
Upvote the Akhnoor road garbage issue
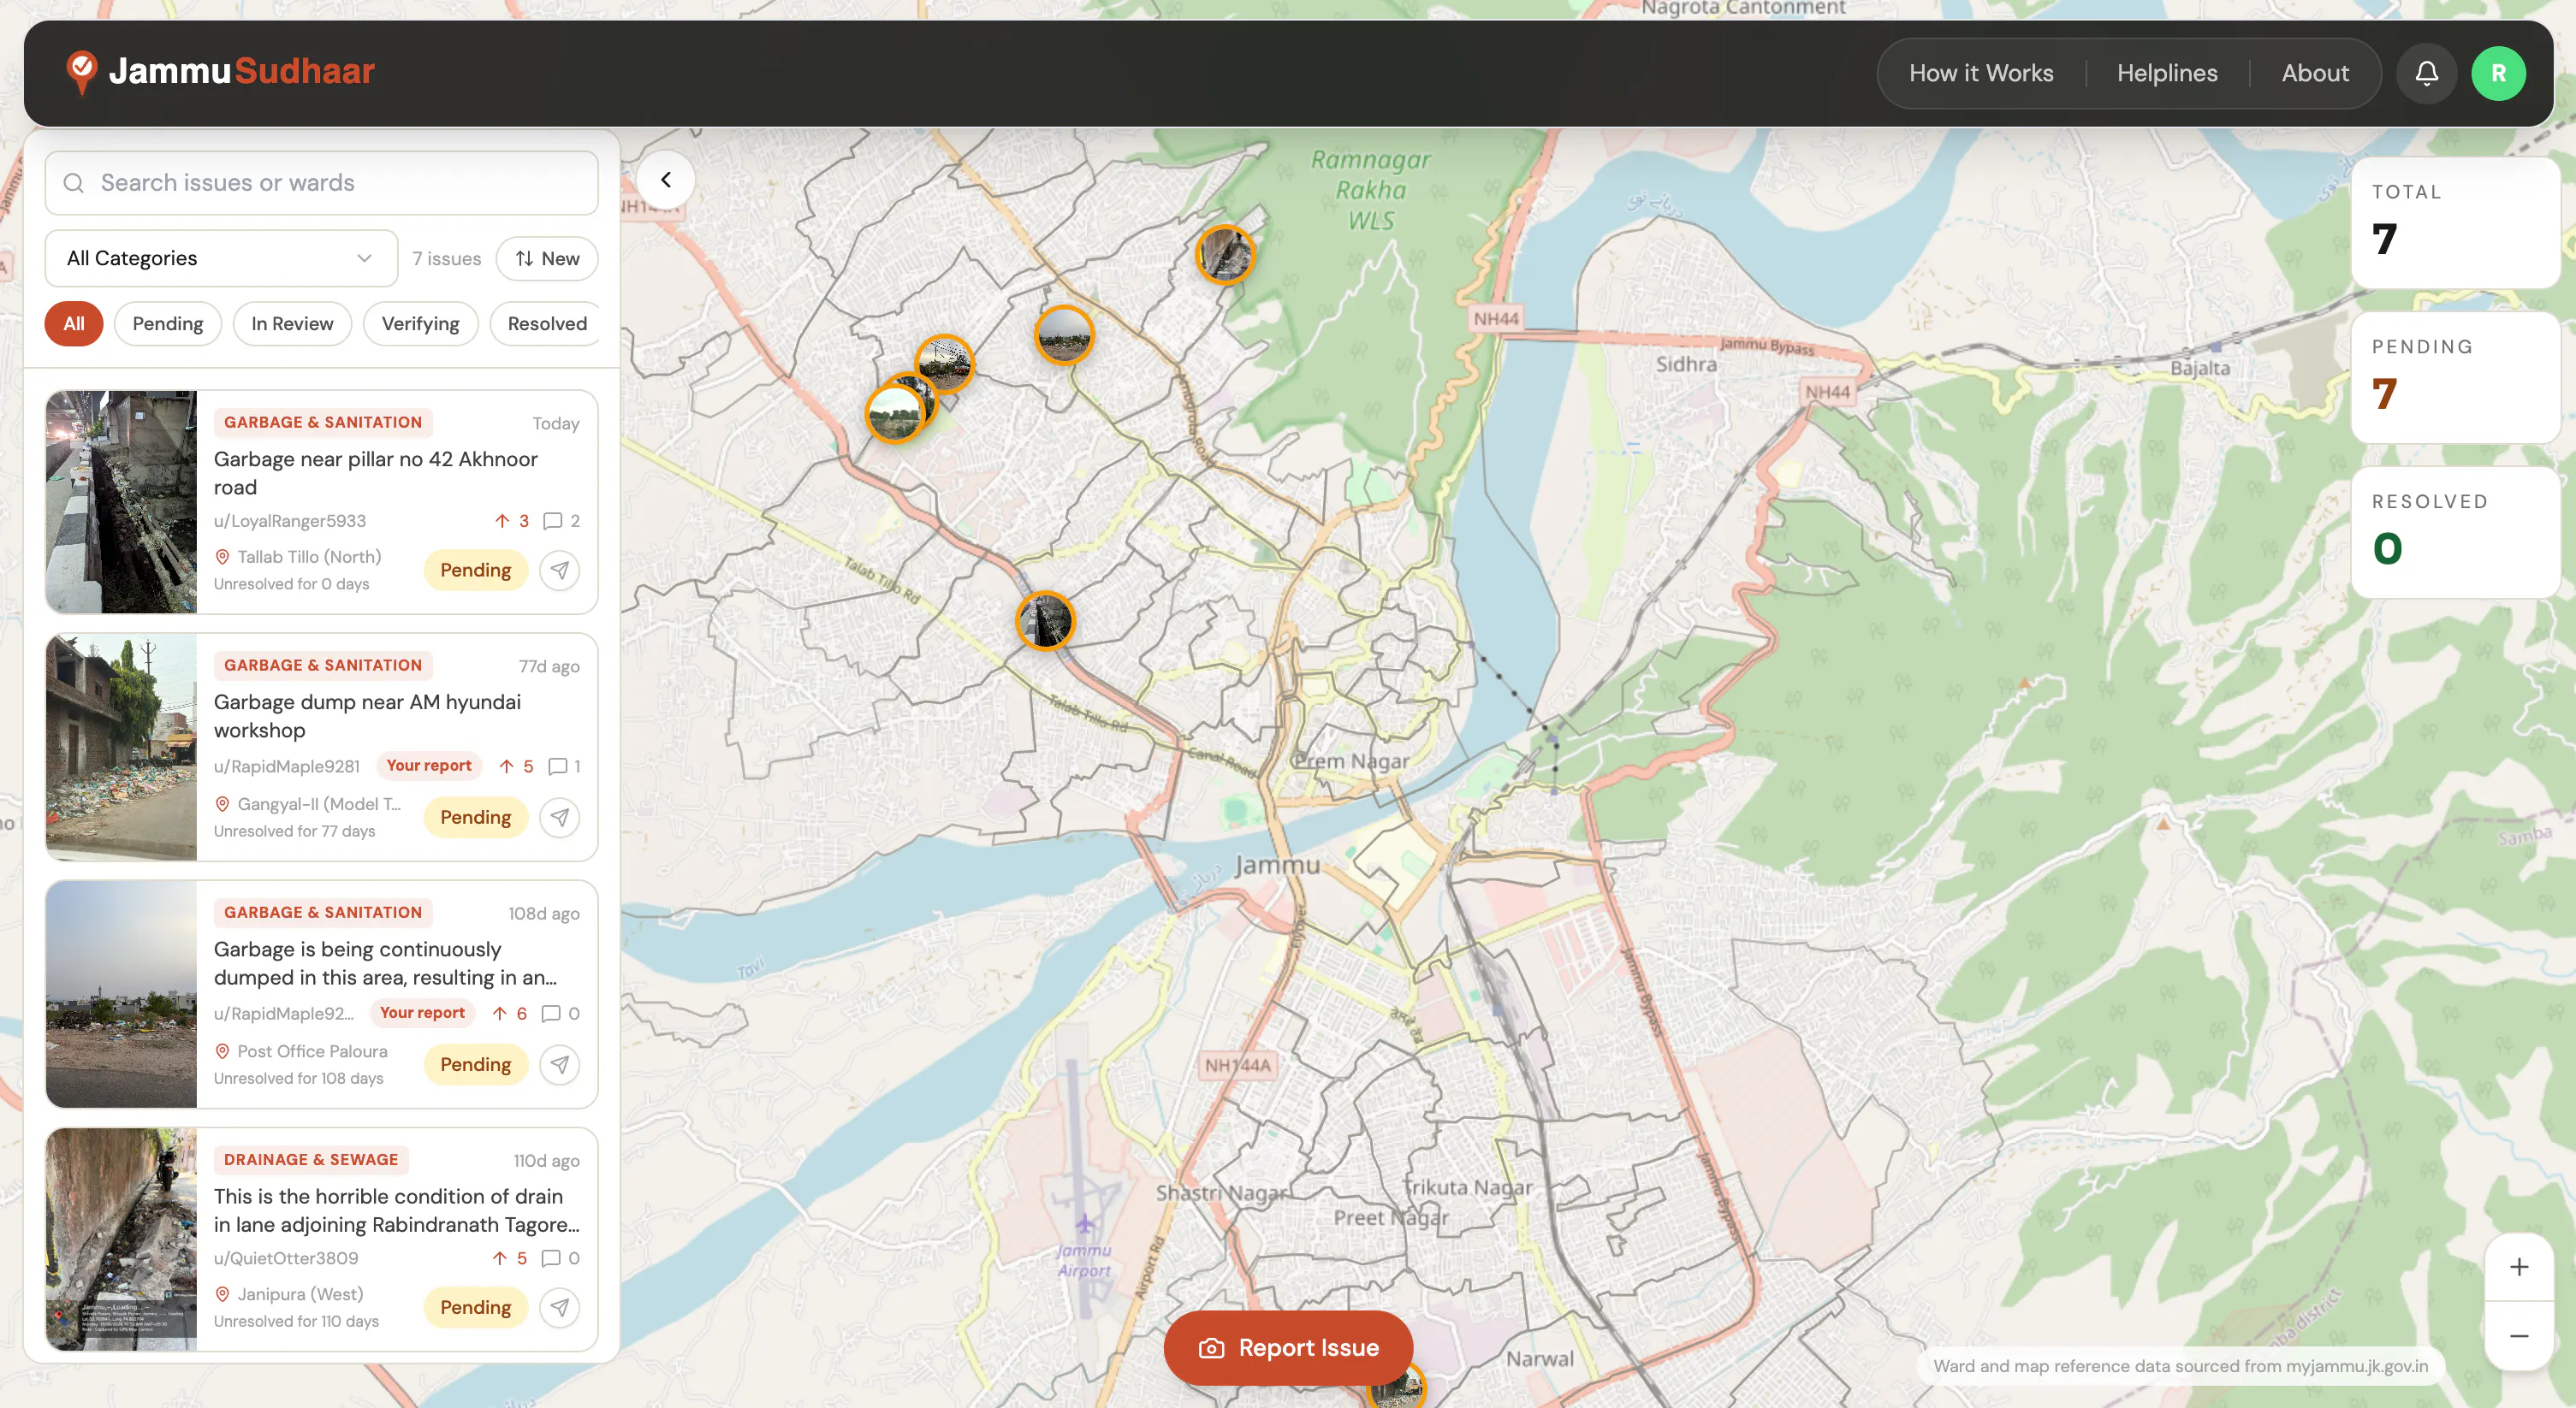tap(512, 521)
